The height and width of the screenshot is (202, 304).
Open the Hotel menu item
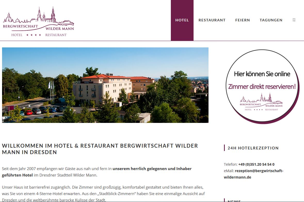tap(182, 20)
